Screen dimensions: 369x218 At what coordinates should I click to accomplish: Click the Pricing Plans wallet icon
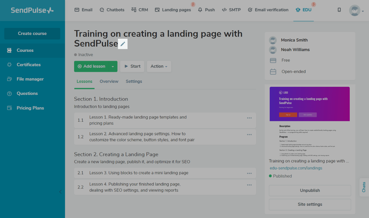tap(9, 108)
